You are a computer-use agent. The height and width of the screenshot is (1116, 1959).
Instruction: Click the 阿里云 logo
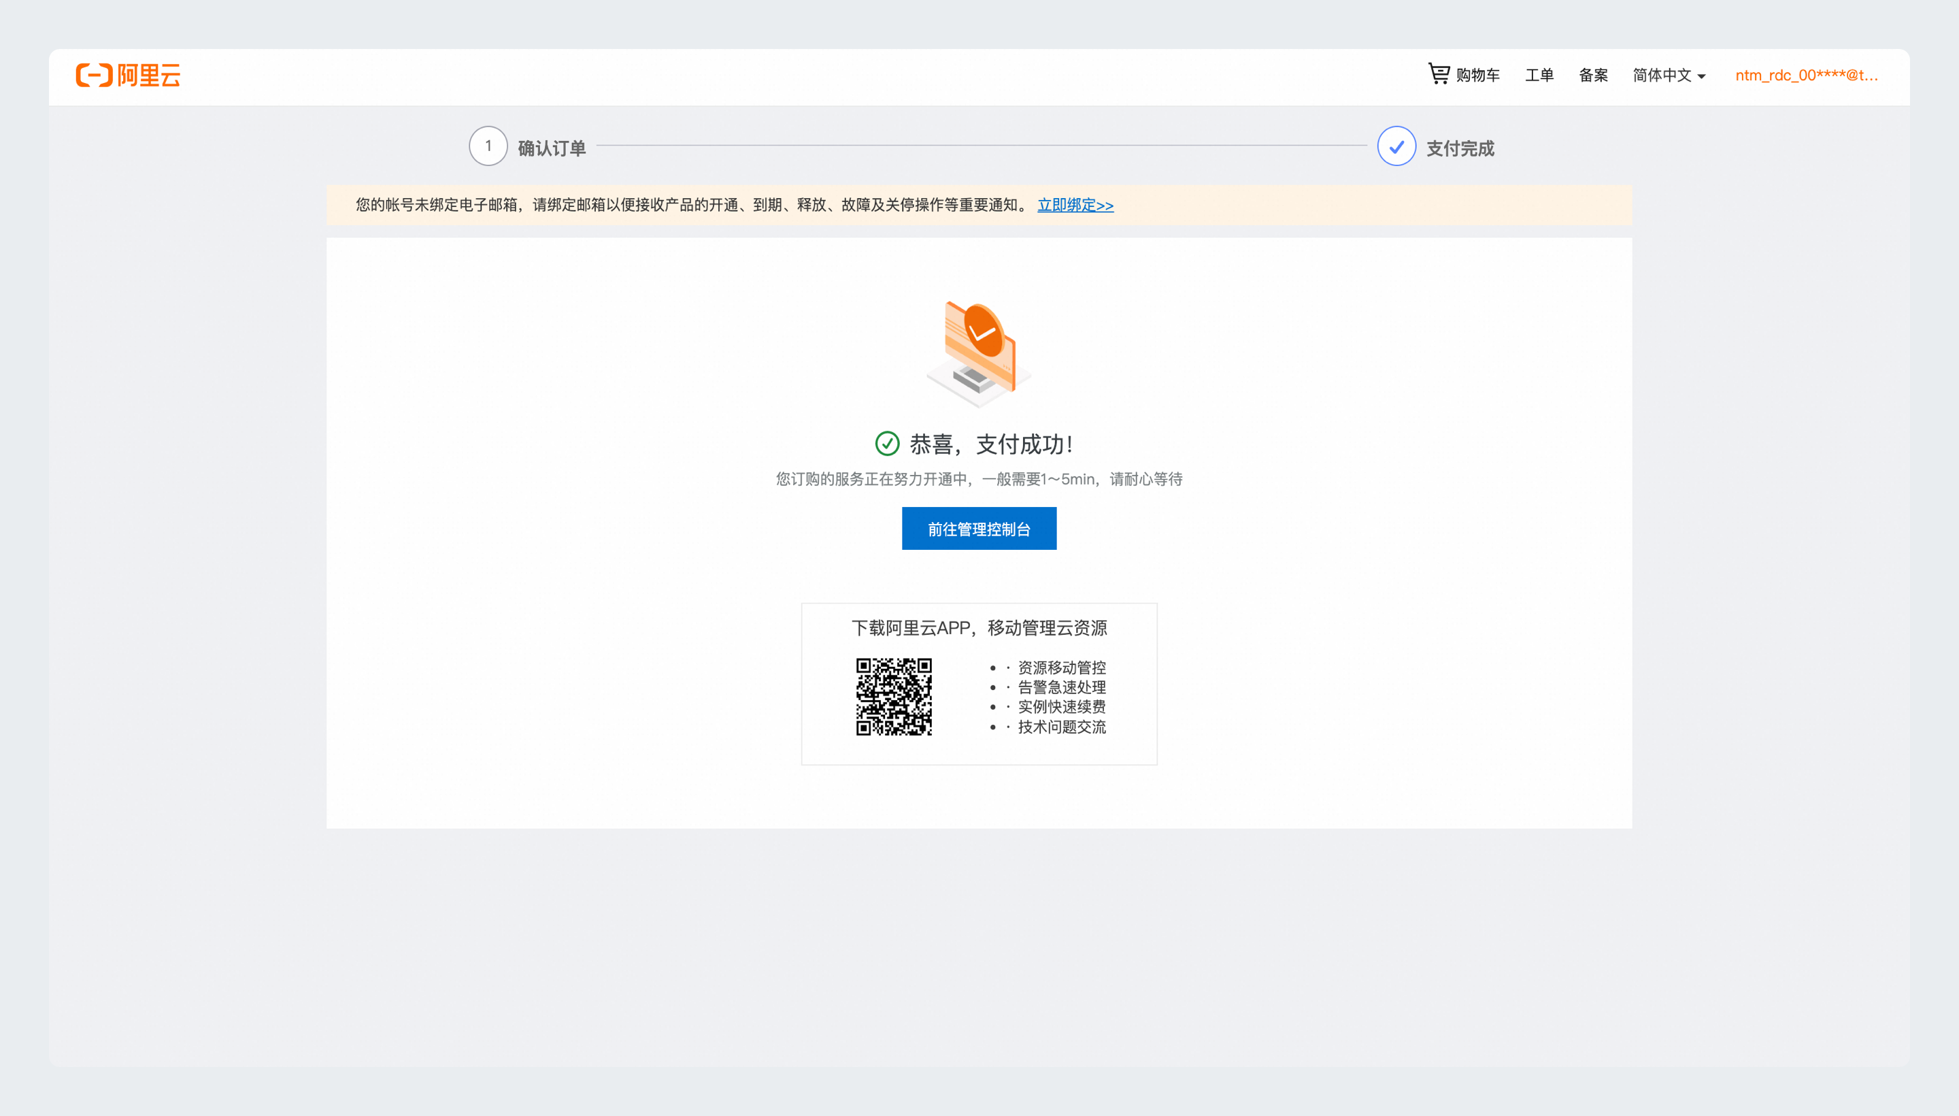[x=128, y=75]
